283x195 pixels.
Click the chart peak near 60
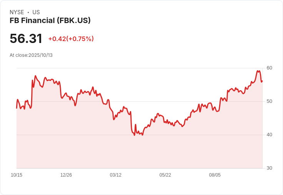pyautogui.click(x=258, y=71)
